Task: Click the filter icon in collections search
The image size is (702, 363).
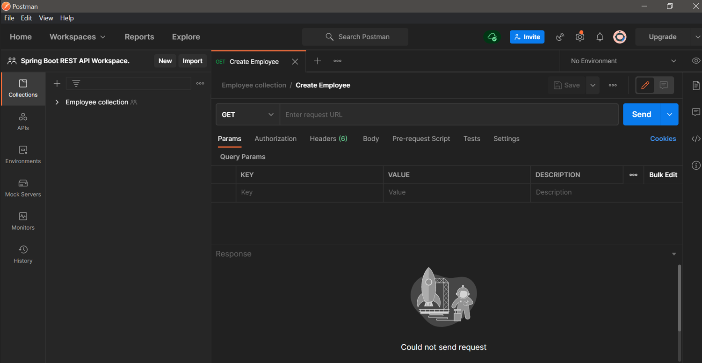Action: (x=76, y=84)
